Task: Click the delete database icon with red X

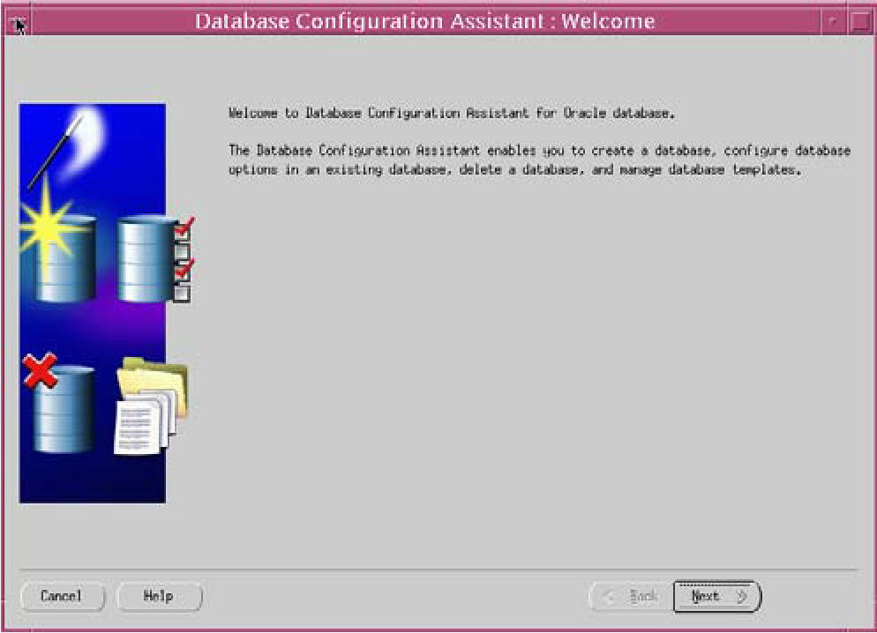Action: tap(57, 402)
